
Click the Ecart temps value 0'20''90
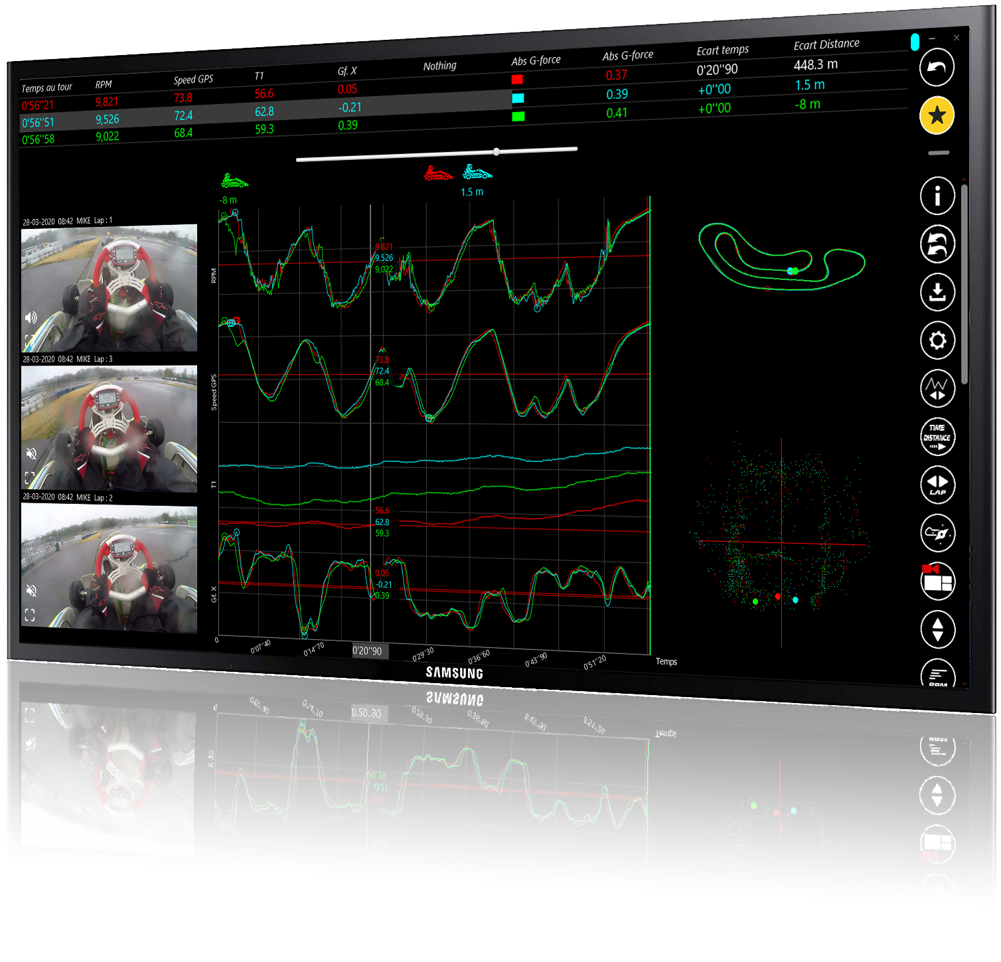pyautogui.click(x=717, y=70)
